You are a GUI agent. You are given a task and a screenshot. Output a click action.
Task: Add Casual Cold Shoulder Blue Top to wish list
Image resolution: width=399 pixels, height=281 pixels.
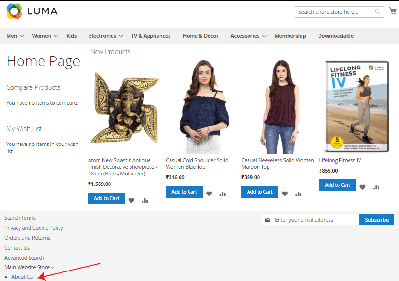tap(209, 194)
